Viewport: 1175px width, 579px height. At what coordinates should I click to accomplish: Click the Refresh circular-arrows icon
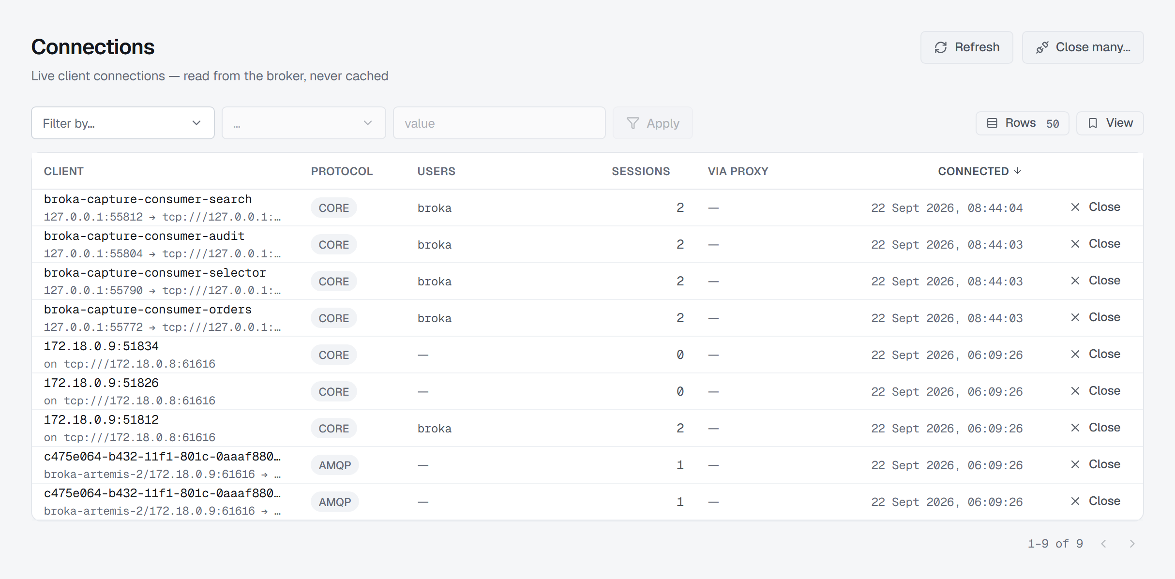(940, 47)
